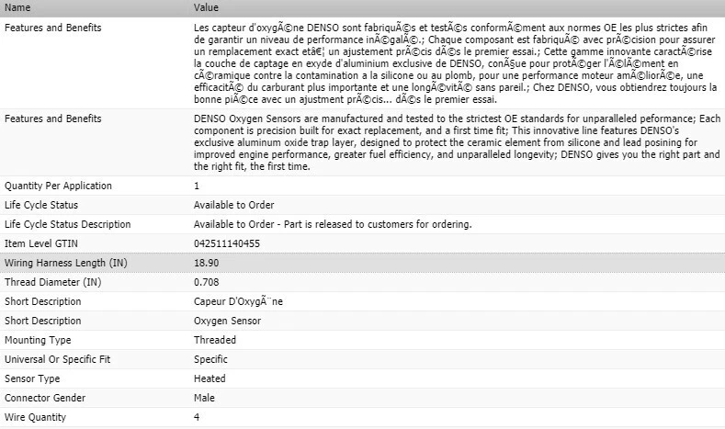Screen dimensions: 725x429
Task: Select the Thread Diameter (IN) label
Action: [52, 282]
